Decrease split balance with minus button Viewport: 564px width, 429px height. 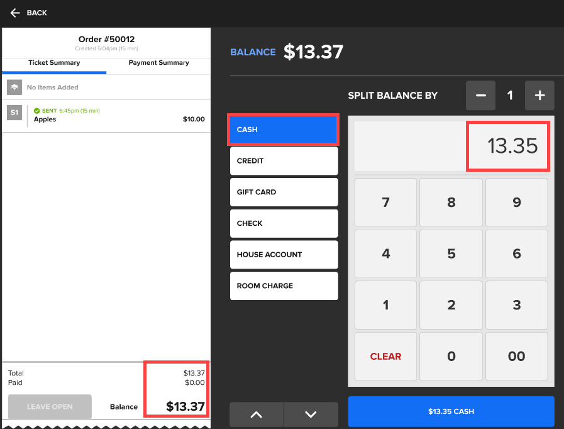pos(480,96)
